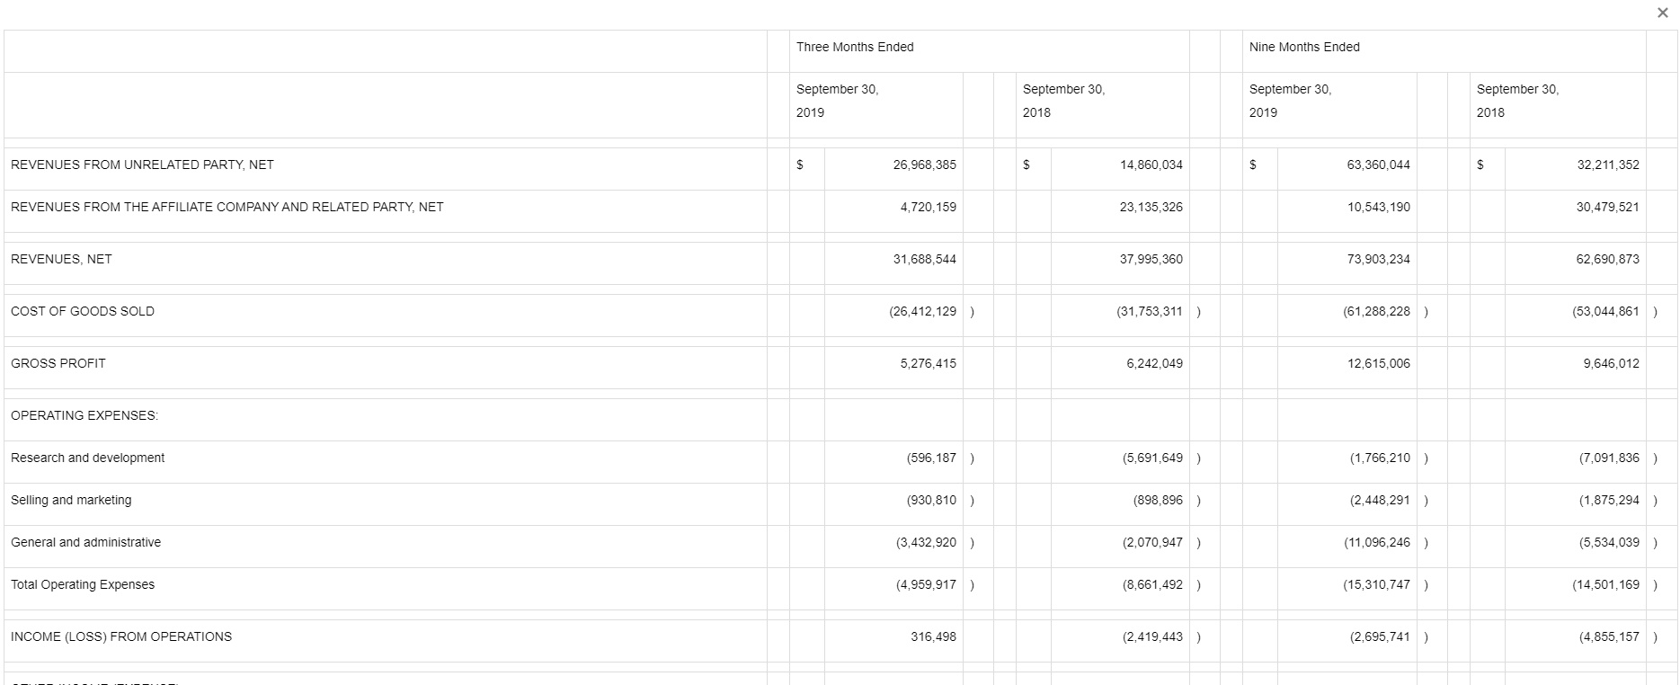Click the OPERATING EXPENSES heading

click(84, 416)
